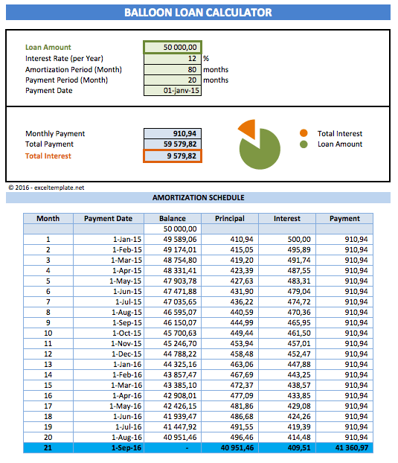Click the Total Interest value 9 579,82
Viewport: 398px width, 463px height.
(173, 156)
